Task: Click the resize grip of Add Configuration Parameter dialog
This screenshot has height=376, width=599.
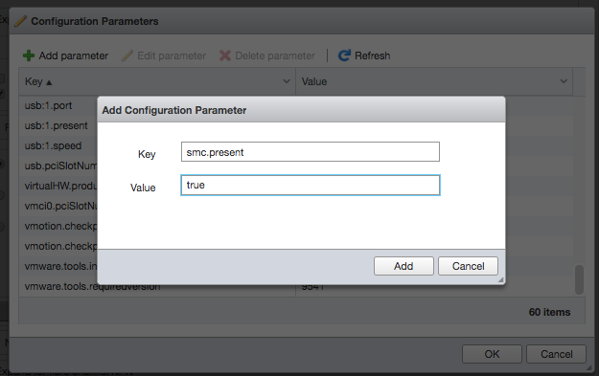Action: pos(501,280)
